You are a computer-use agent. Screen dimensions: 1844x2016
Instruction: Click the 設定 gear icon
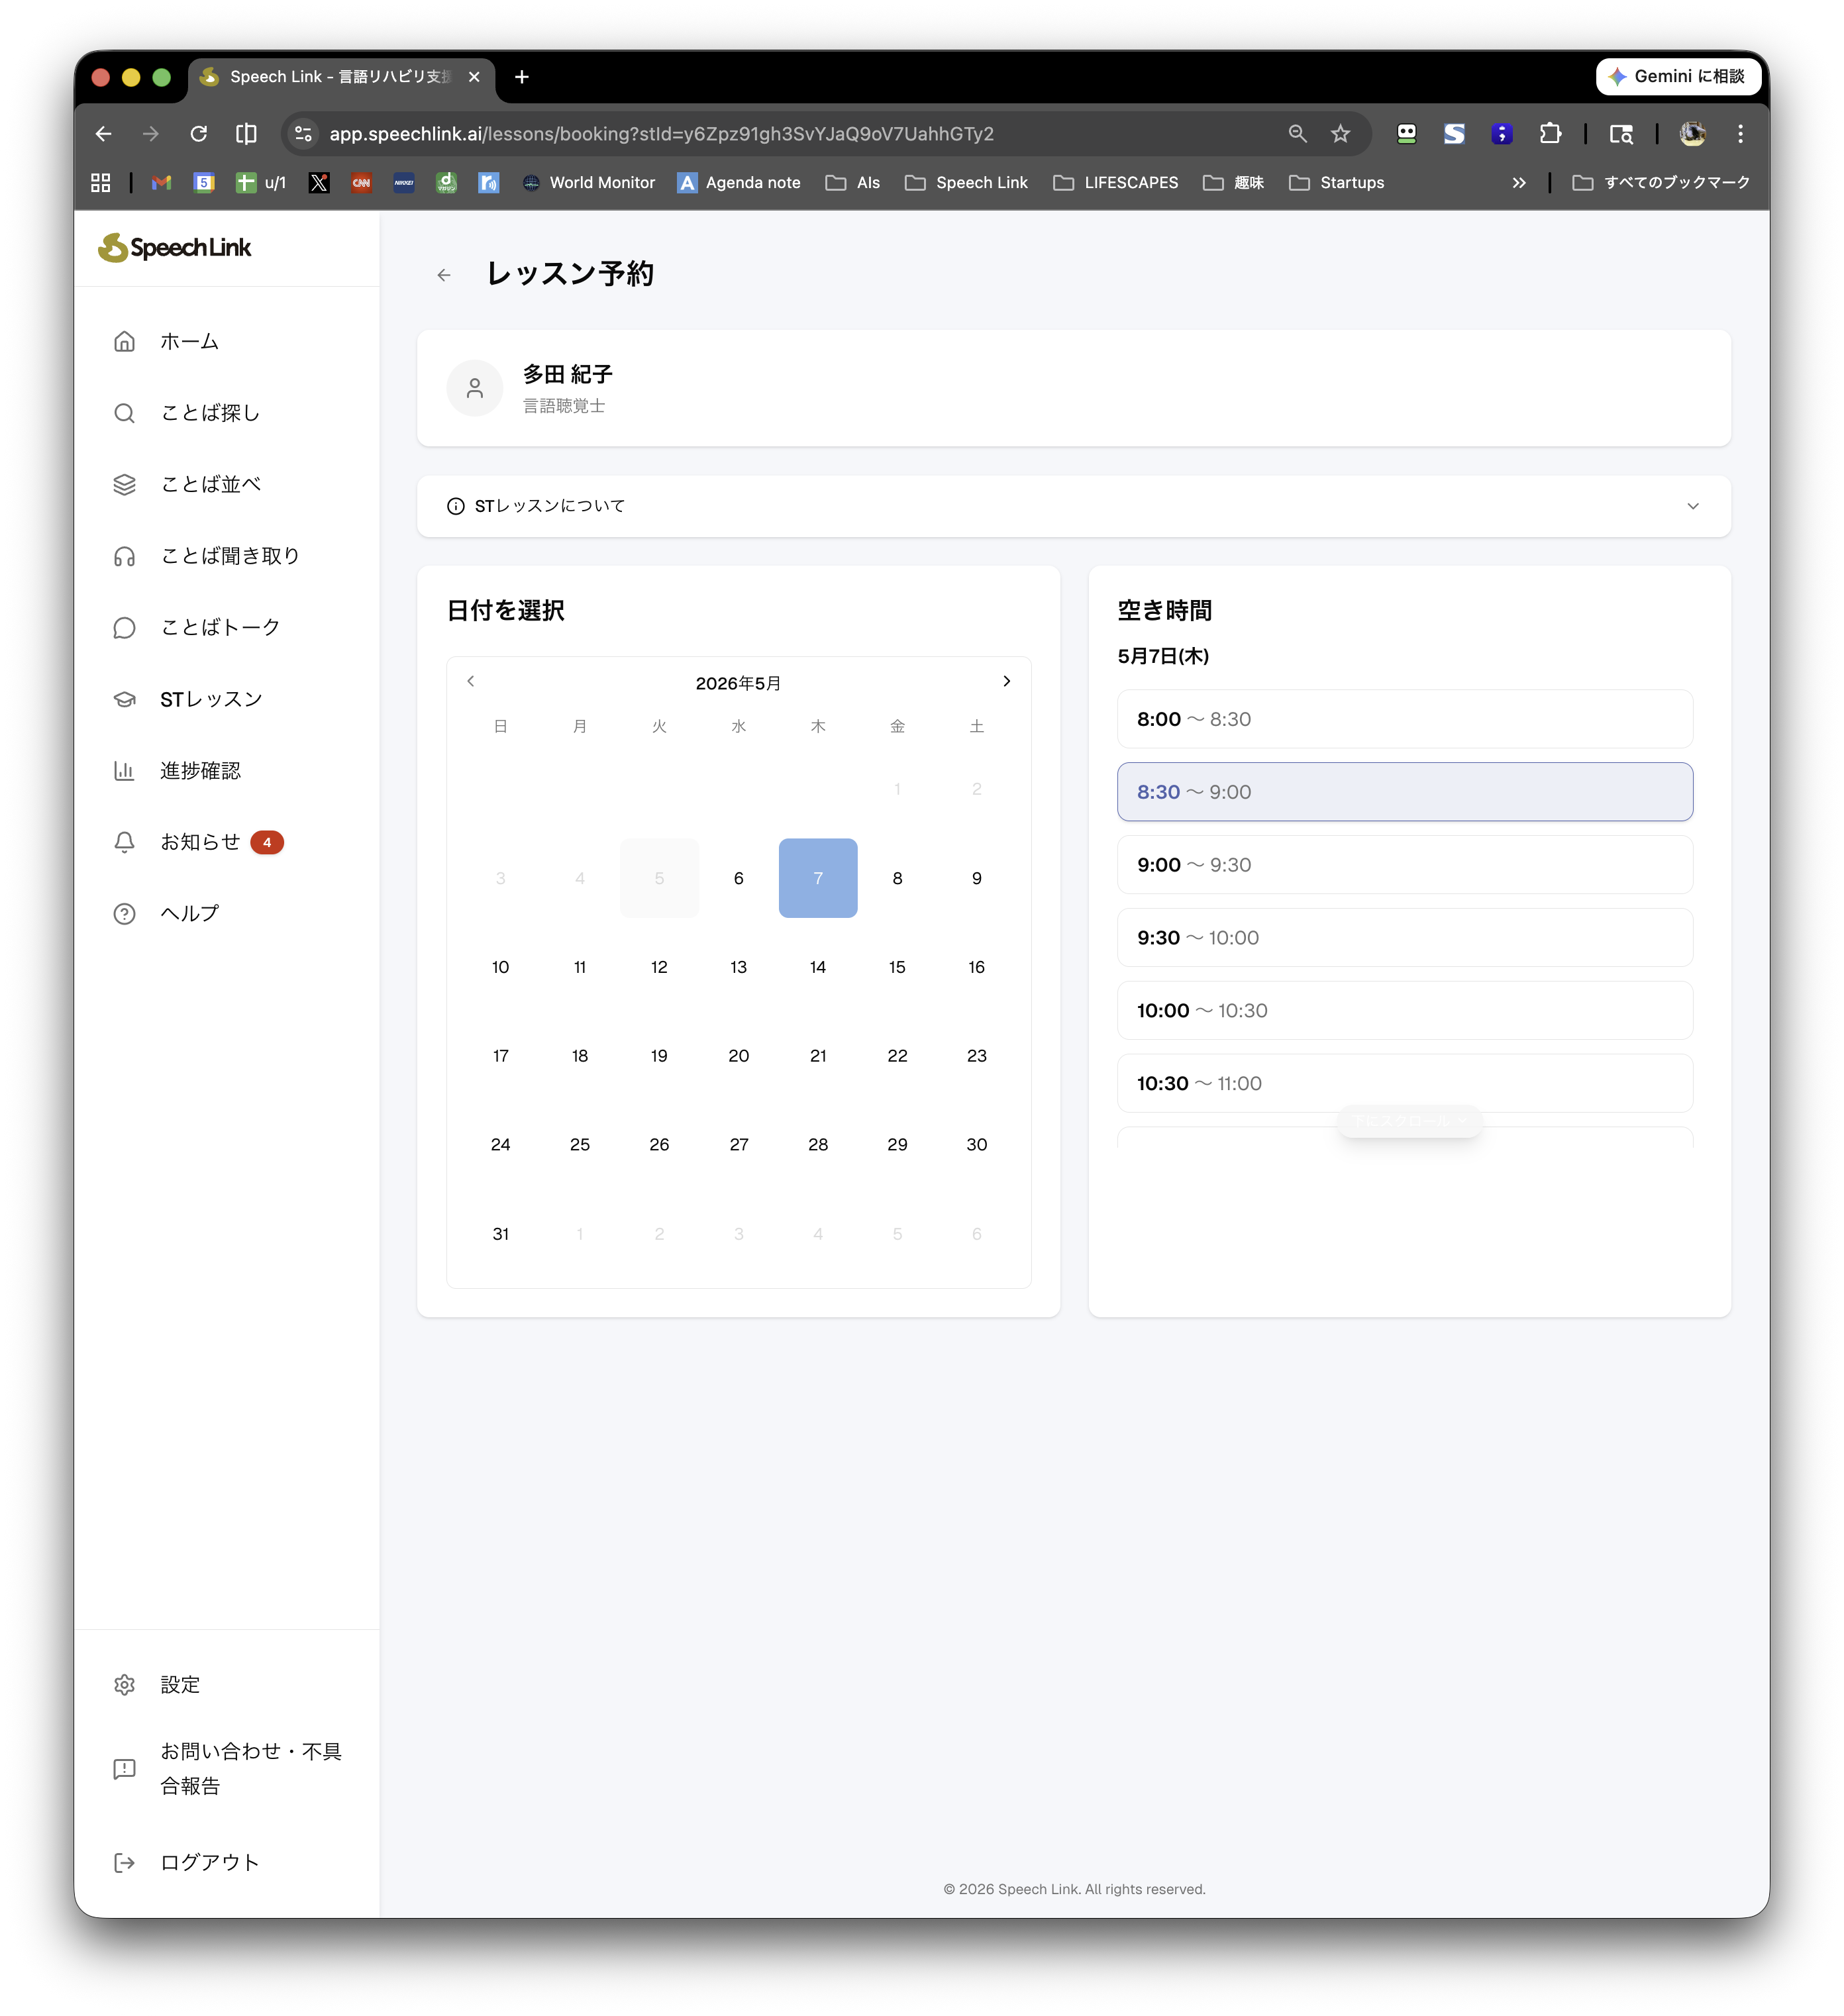click(x=124, y=1685)
